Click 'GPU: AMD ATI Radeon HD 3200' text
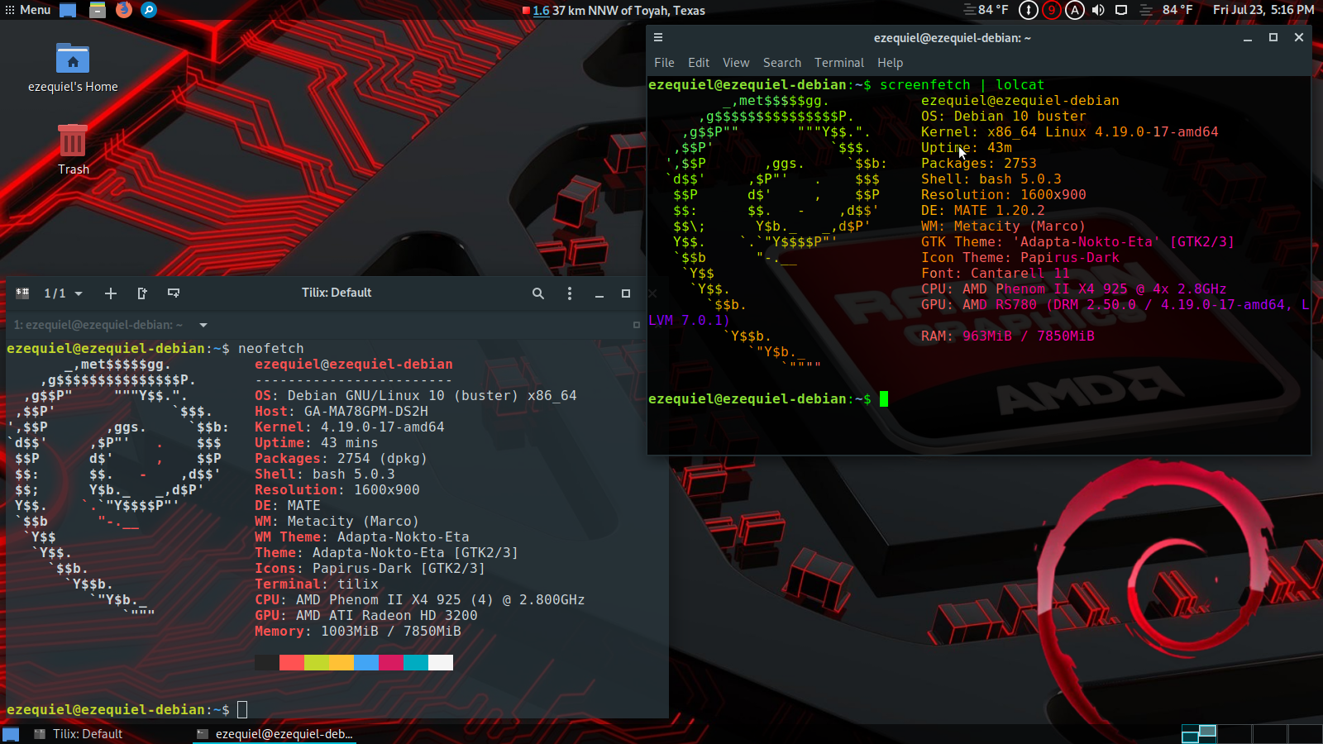The height and width of the screenshot is (744, 1323). (366, 616)
